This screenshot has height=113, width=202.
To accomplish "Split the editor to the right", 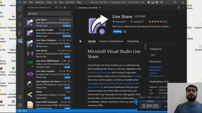I will point(179,8).
